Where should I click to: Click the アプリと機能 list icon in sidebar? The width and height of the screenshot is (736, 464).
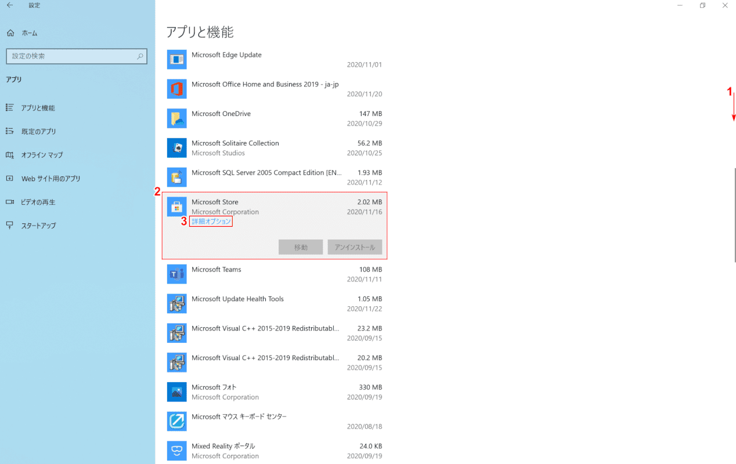tap(9, 107)
